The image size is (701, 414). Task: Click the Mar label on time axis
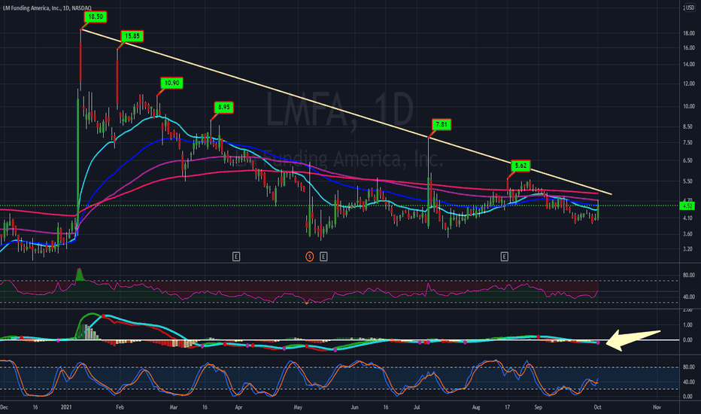[x=174, y=407]
